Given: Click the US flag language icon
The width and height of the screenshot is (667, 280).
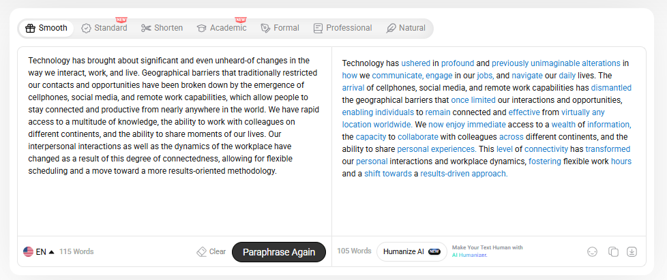Looking at the screenshot, I should tap(28, 251).
